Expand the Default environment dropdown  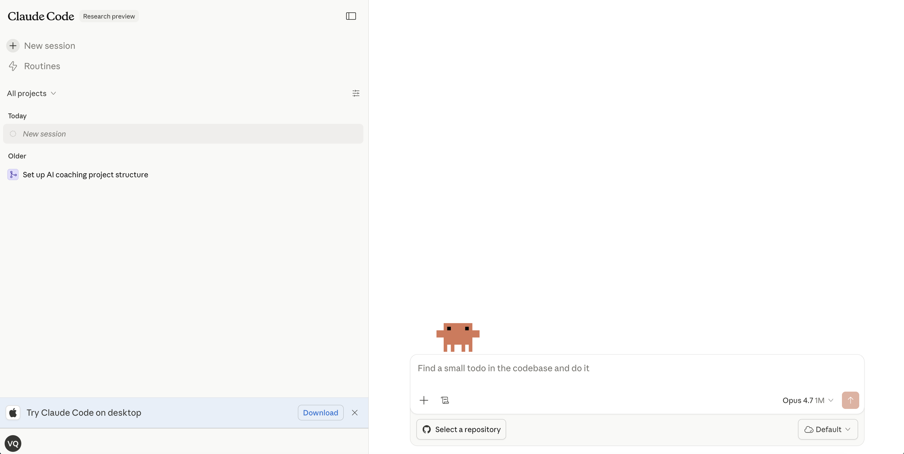pyautogui.click(x=827, y=429)
